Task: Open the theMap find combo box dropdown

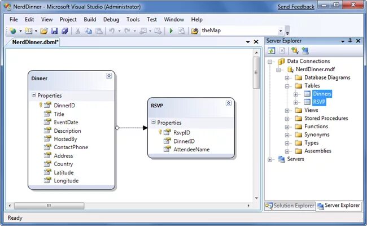Action: (x=281, y=31)
